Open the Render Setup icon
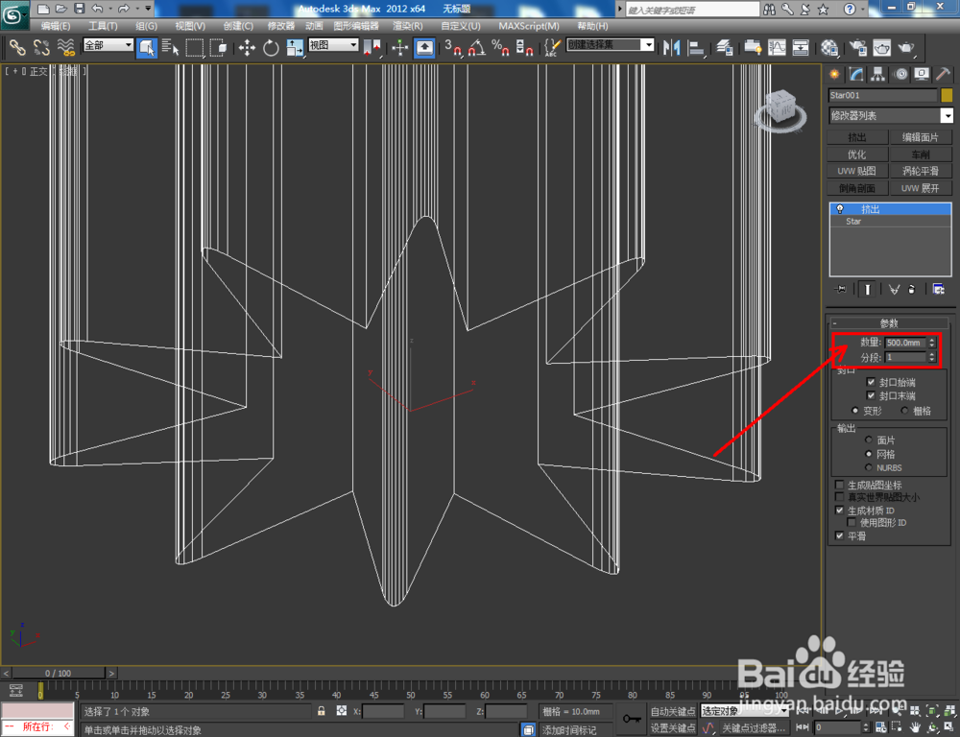 [858, 47]
